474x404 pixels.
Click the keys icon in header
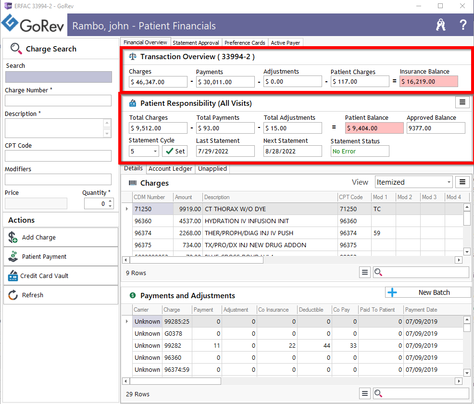[441, 25]
